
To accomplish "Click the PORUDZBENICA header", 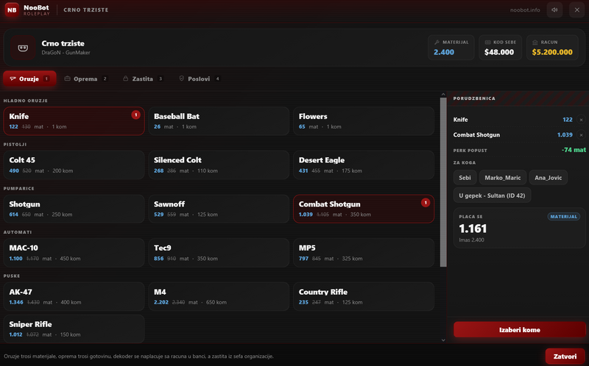I will tap(474, 98).
